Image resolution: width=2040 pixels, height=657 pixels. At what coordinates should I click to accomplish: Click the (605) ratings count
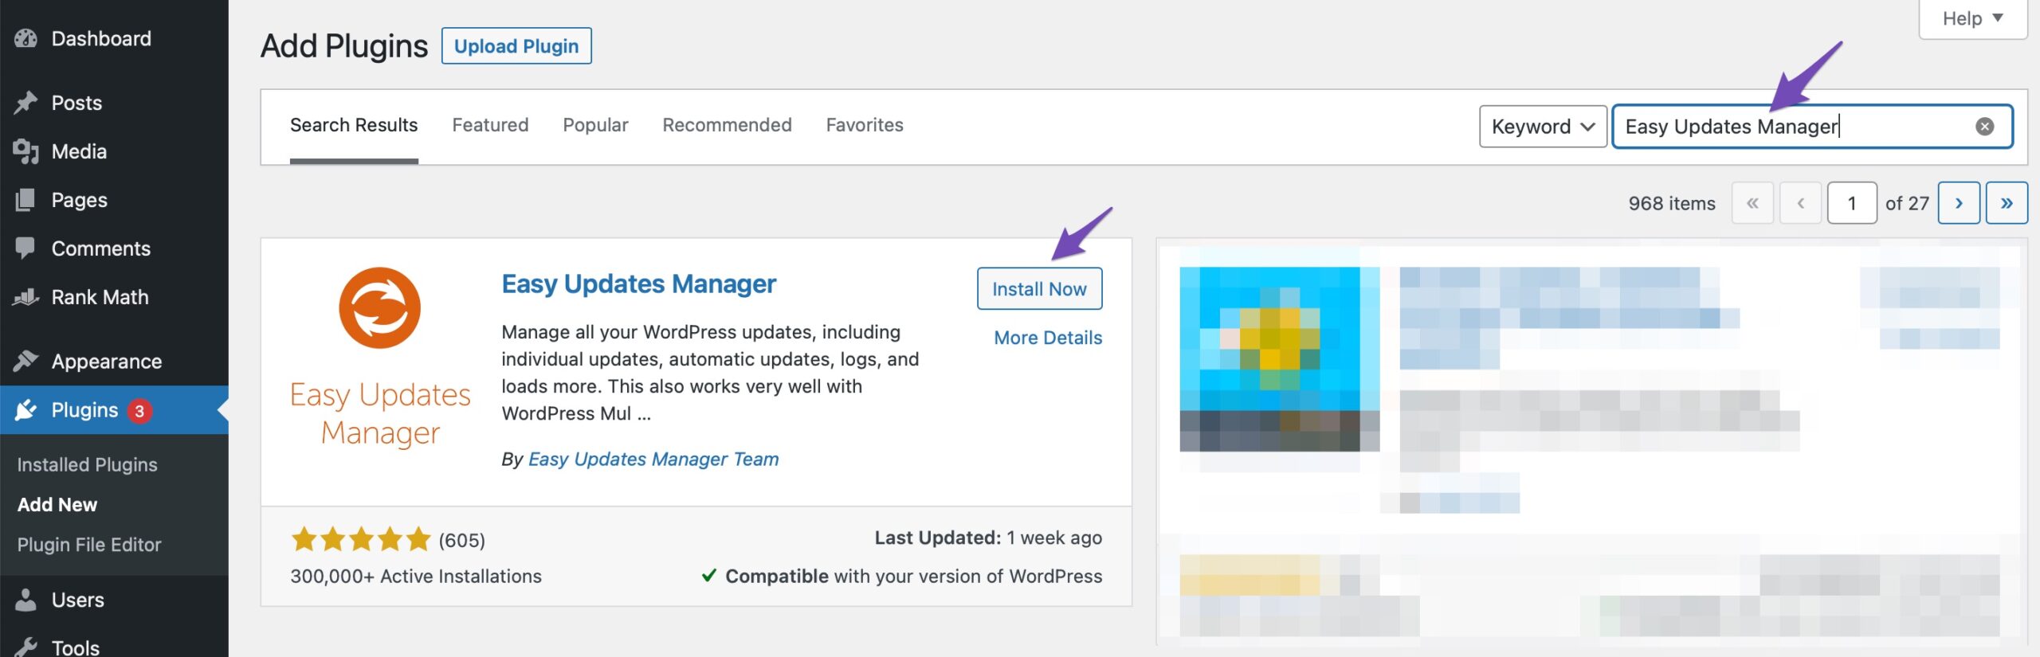click(x=462, y=541)
